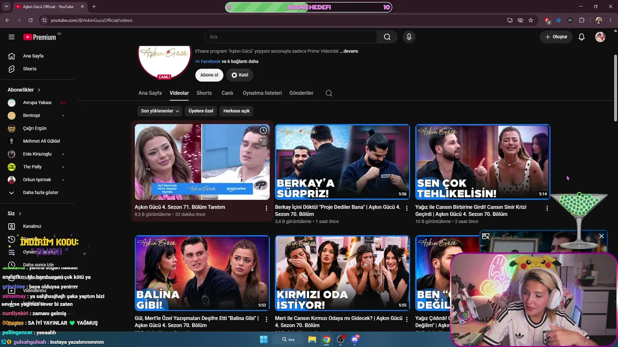Expand the 'Siz' section
Image resolution: width=618 pixels, height=347 pixels.
point(14,214)
